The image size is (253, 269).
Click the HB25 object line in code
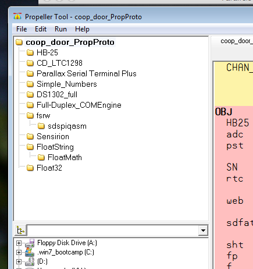237,123
